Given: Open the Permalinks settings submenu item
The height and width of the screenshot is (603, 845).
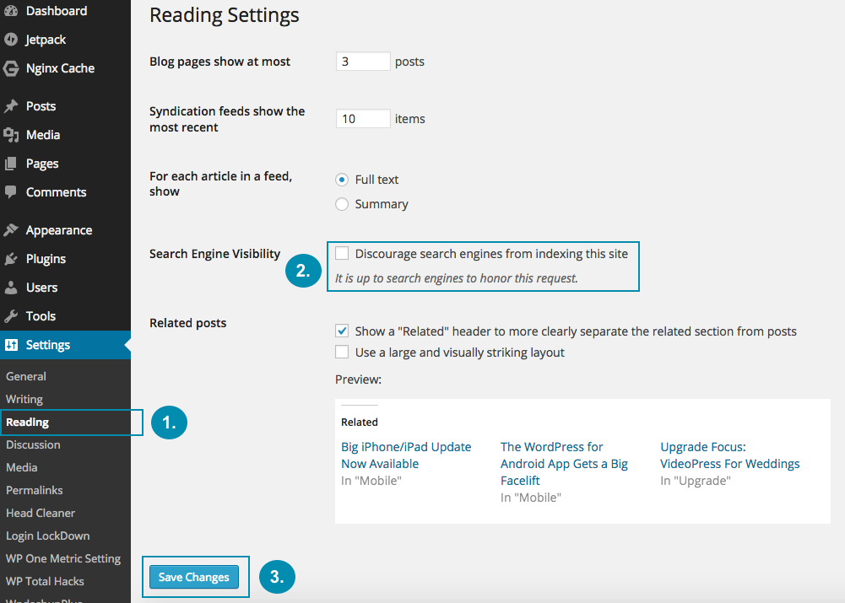Looking at the screenshot, I should (x=35, y=490).
